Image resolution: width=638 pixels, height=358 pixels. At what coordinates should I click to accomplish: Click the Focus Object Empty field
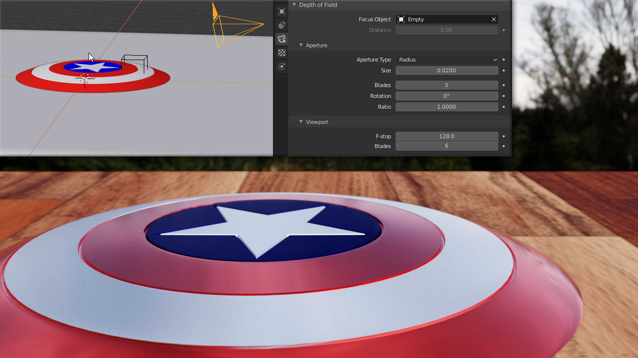(x=447, y=19)
